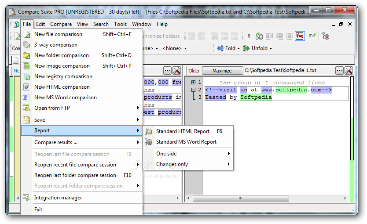Click the swap sides A/B toolbar icon
This screenshot has height=224, width=367.
pos(259,36)
